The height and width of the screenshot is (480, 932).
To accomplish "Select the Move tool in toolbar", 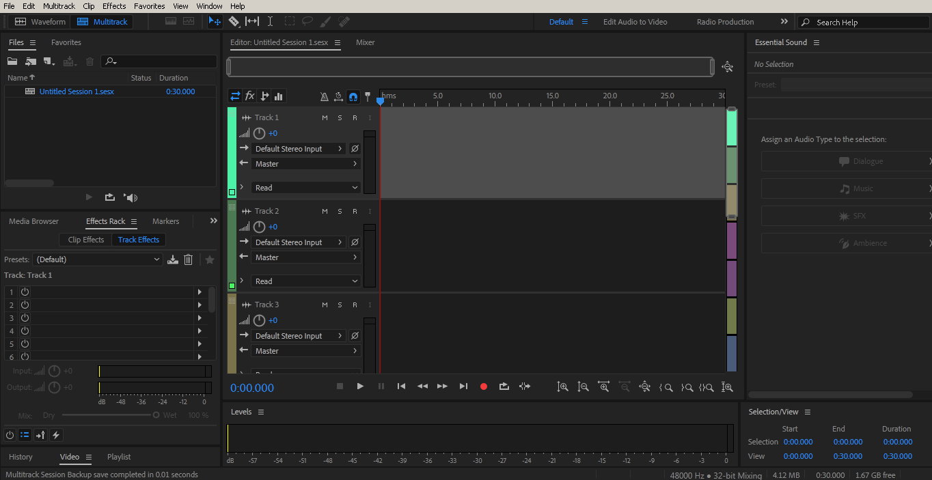I will [x=215, y=22].
